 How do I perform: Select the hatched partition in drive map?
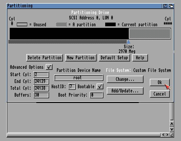(150, 34)
